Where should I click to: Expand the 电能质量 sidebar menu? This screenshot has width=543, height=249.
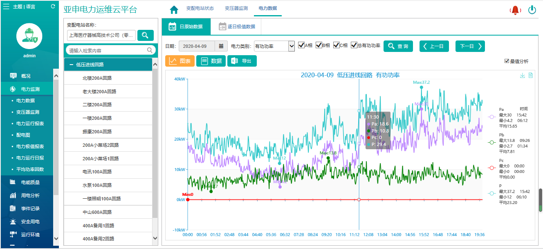(x=30, y=182)
